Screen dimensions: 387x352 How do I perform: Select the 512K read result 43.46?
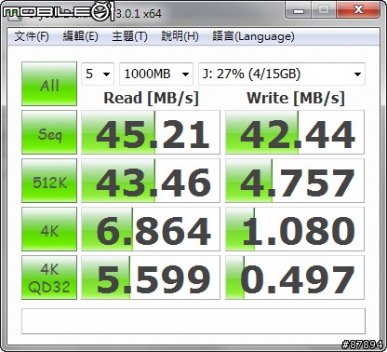pyautogui.click(x=151, y=181)
